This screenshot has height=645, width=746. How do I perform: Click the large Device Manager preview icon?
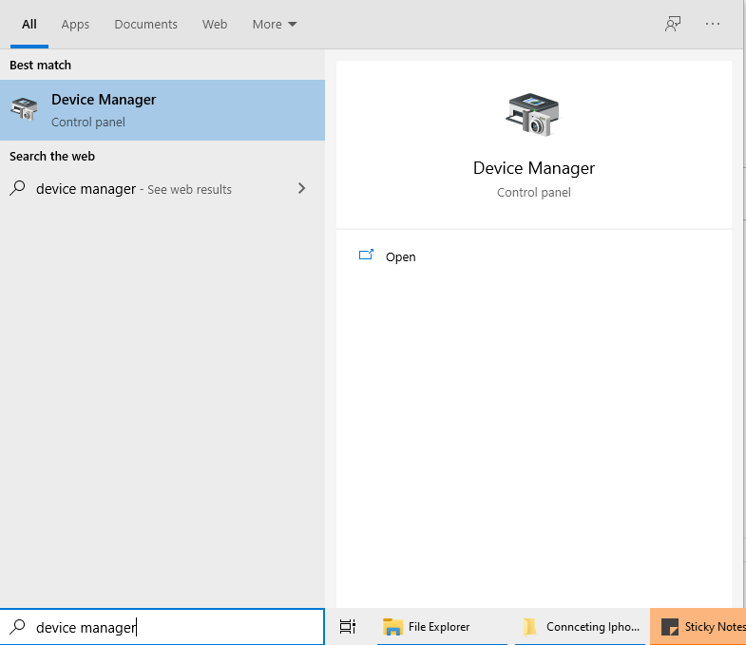tap(533, 115)
